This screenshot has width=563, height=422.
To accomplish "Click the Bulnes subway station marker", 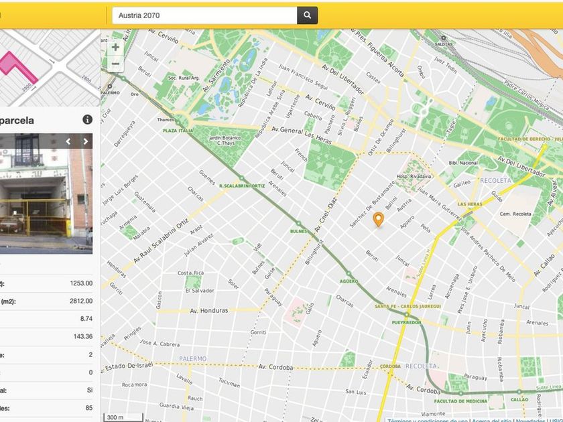I will point(298,224).
